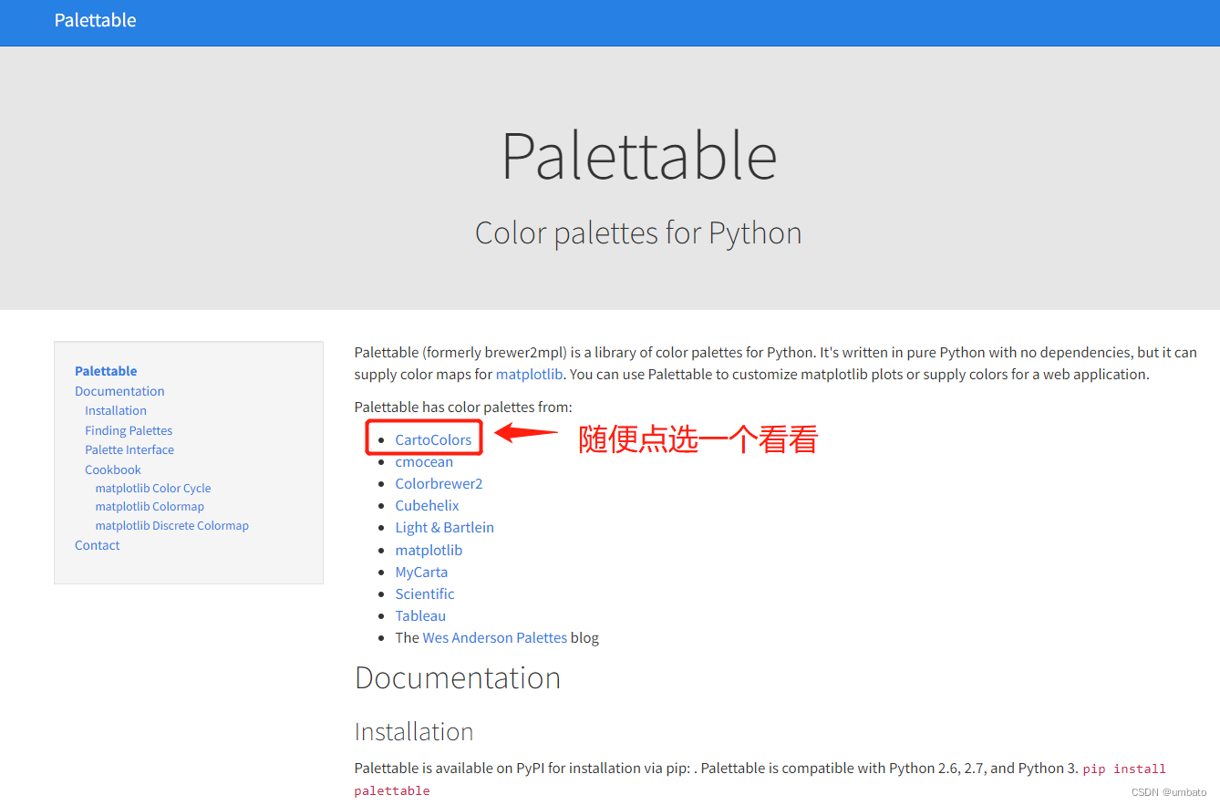The height and width of the screenshot is (805, 1220).
Task: Open the CartoColors palette link
Action: pyautogui.click(x=433, y=439)
